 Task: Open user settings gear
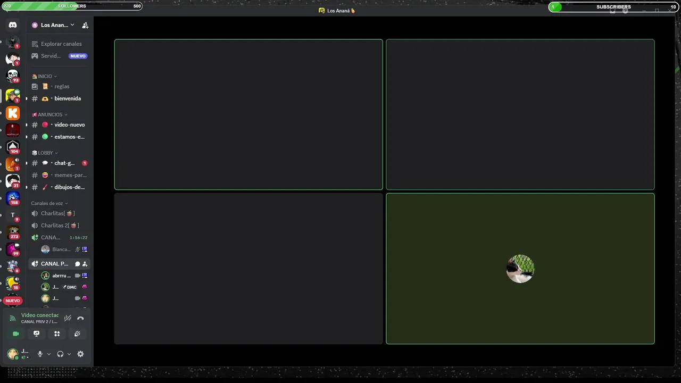tap(80, 354)
